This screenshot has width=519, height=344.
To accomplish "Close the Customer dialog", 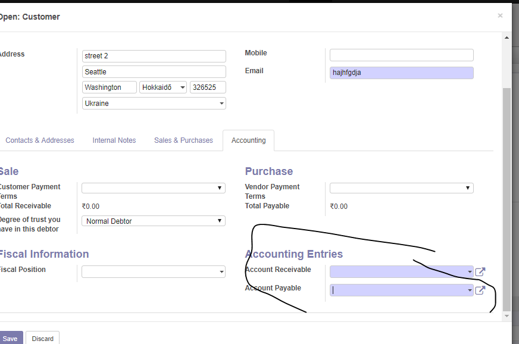I will 500,15.
